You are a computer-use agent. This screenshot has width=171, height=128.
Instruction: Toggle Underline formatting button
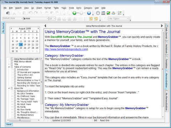[x=69, y=18]
